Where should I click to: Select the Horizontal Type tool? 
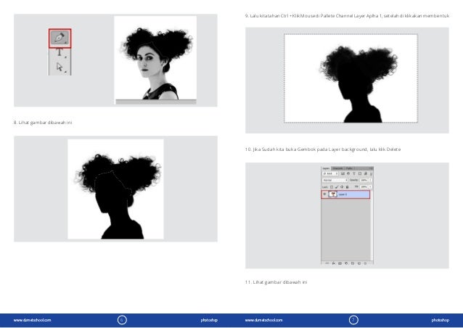pos(60,52)
